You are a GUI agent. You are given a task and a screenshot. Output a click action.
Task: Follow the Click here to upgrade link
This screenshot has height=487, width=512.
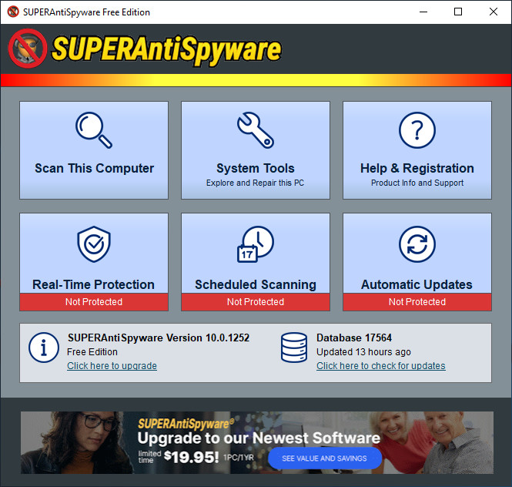[112, 366]
